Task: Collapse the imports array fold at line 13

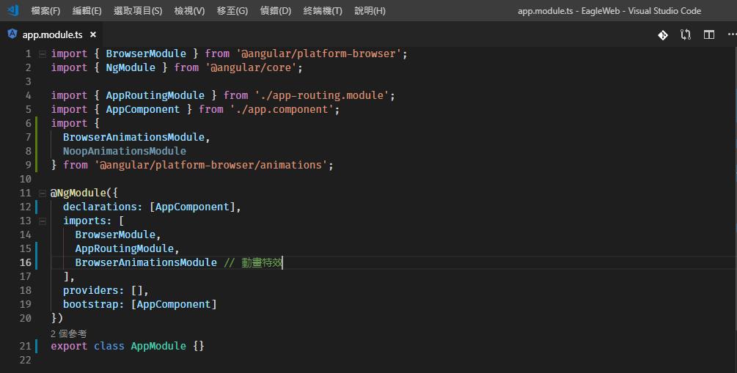Action: (x=43, y=221)
